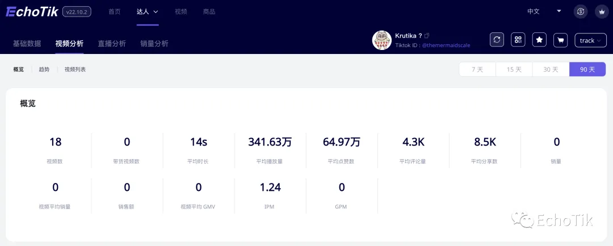Click the 平均时长 value 14s
This screenshot has width=613, height=246.
[198, 142]
